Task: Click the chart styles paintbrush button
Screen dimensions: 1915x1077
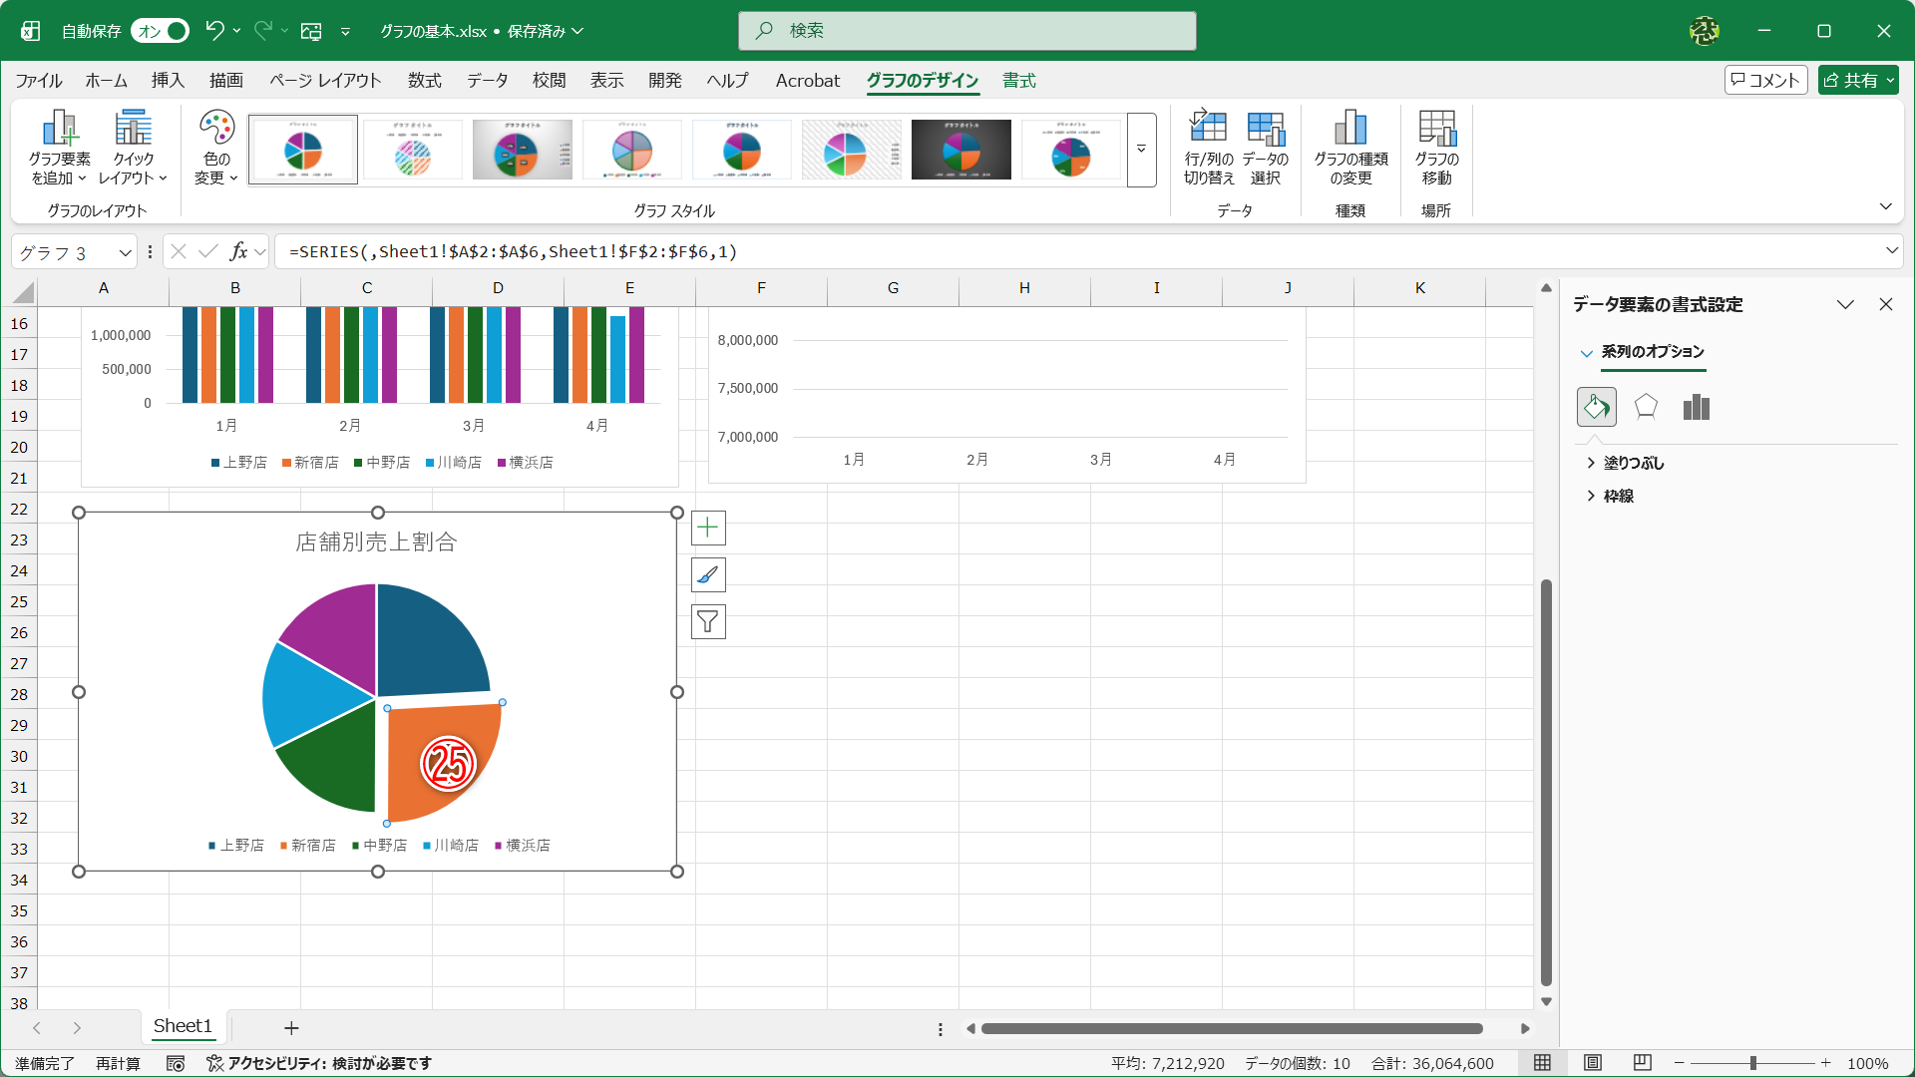Action: tap(708, 575)
